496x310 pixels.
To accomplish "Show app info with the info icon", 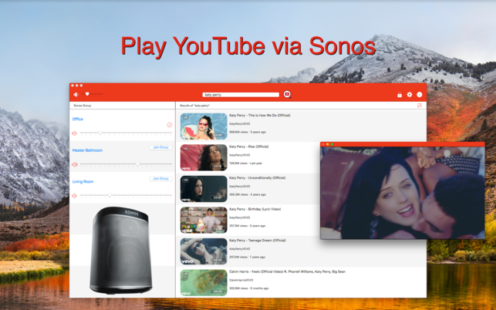I will pos(420,95).
